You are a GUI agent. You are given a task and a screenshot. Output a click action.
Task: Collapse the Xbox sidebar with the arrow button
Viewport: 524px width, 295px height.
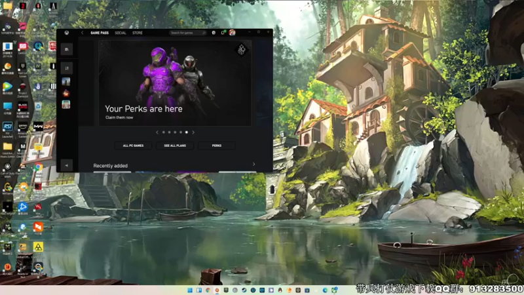pyautogui.click(x=67, y=165)
